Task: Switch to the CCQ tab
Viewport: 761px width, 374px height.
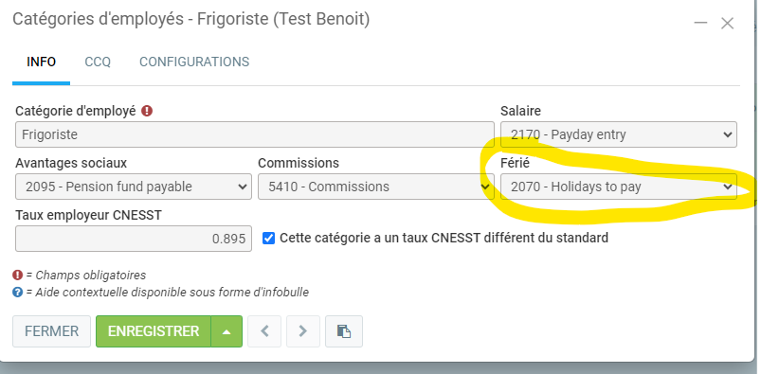Action: pos(98,62)
